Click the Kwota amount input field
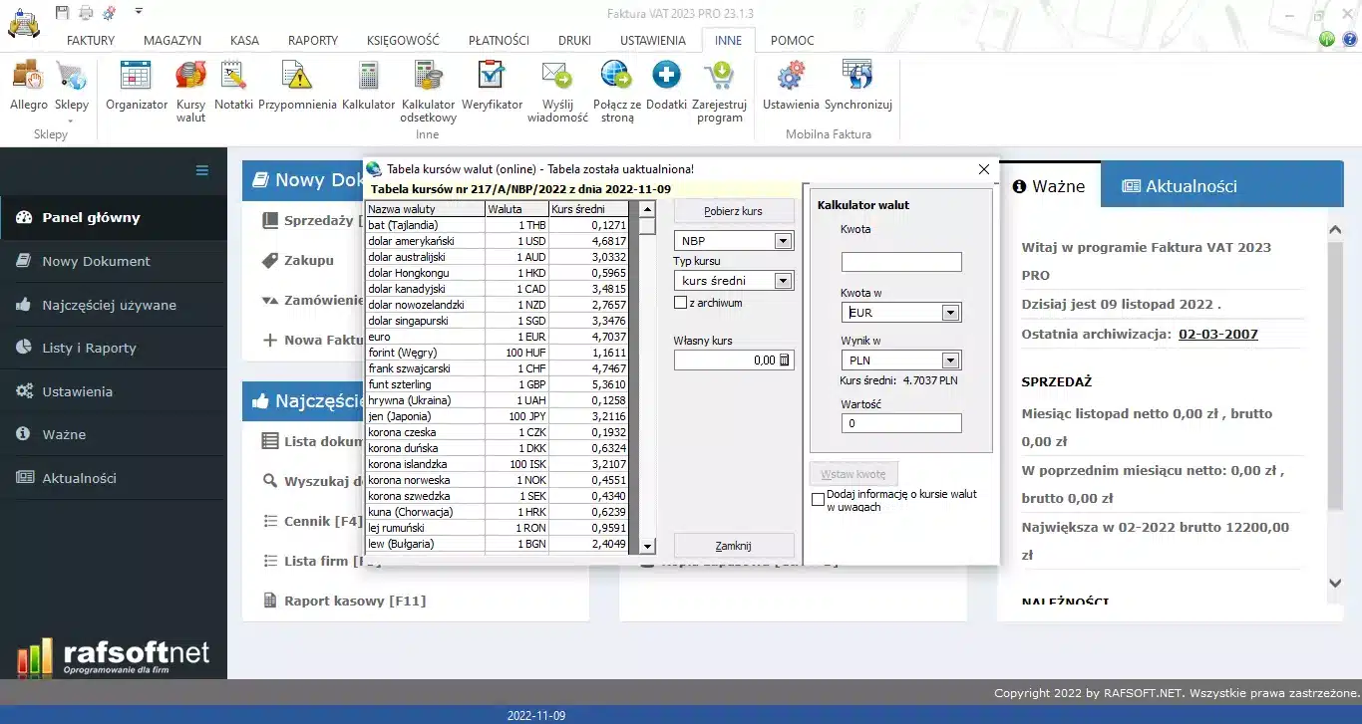This screenshot has width=1362, height=724. [901, 262]
